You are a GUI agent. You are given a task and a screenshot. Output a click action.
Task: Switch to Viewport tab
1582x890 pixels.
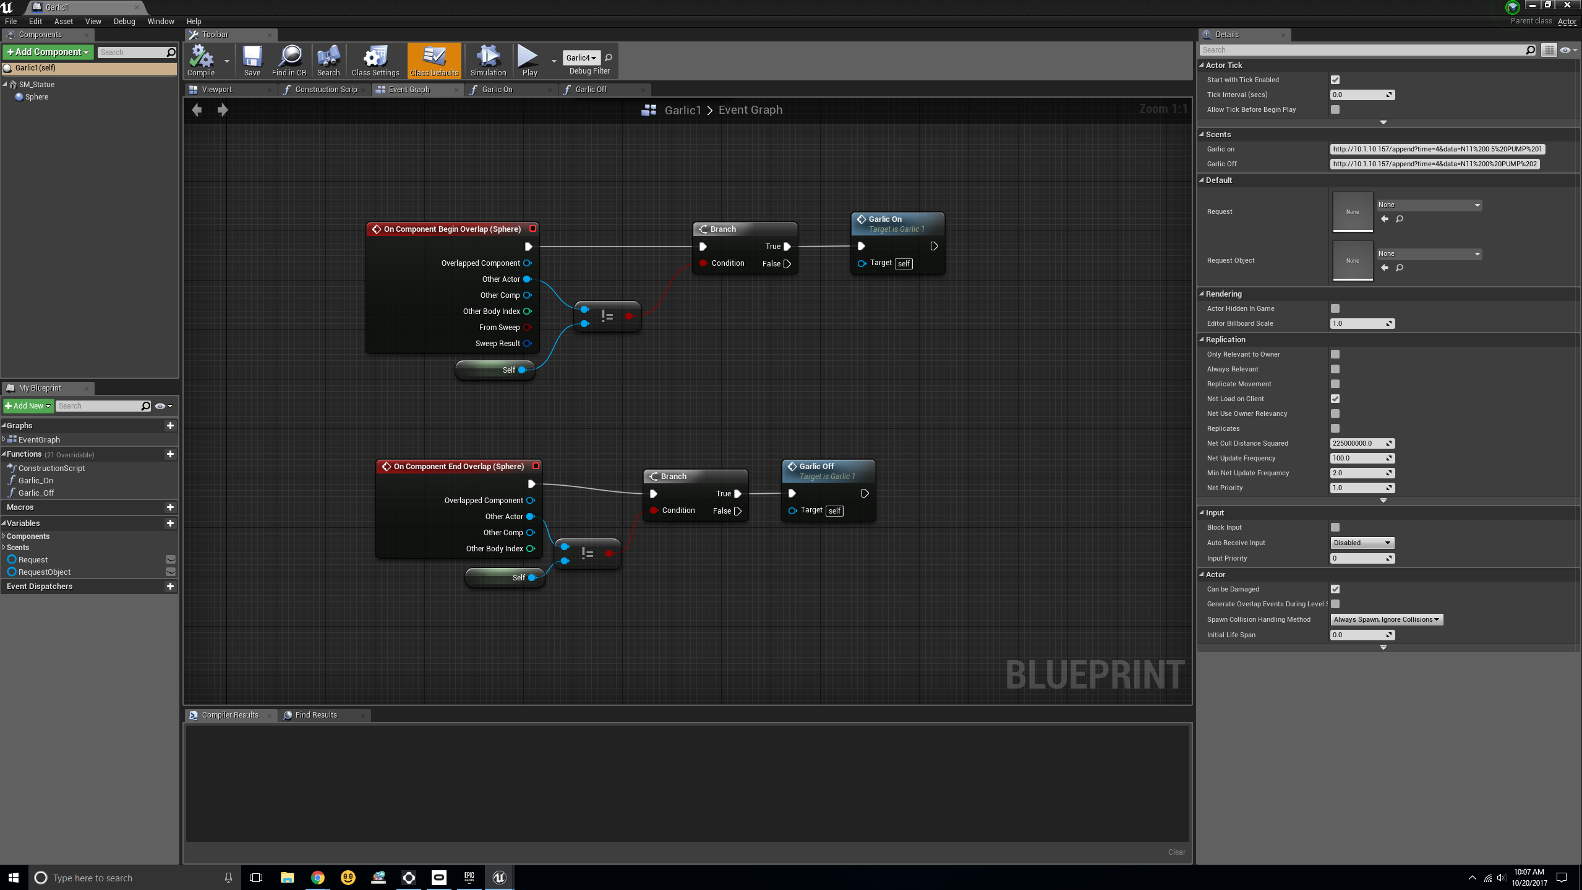coord(216,90)
